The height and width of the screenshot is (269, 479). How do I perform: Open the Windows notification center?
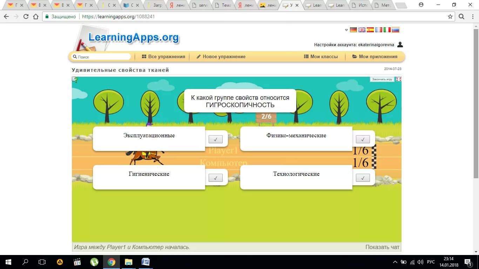pyautogui.click(x=468, y=262)
